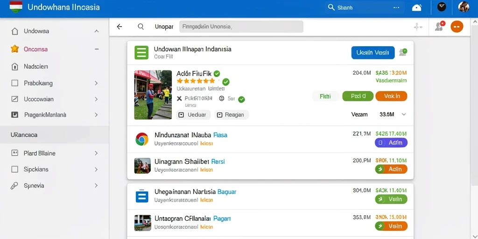Click the purple Astim button
This screenshot has width=478, height=239.
point(391,142)
